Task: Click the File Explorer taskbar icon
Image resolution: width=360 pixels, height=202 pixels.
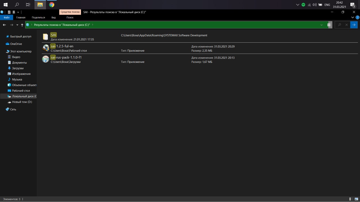Action: coord(40,4)
